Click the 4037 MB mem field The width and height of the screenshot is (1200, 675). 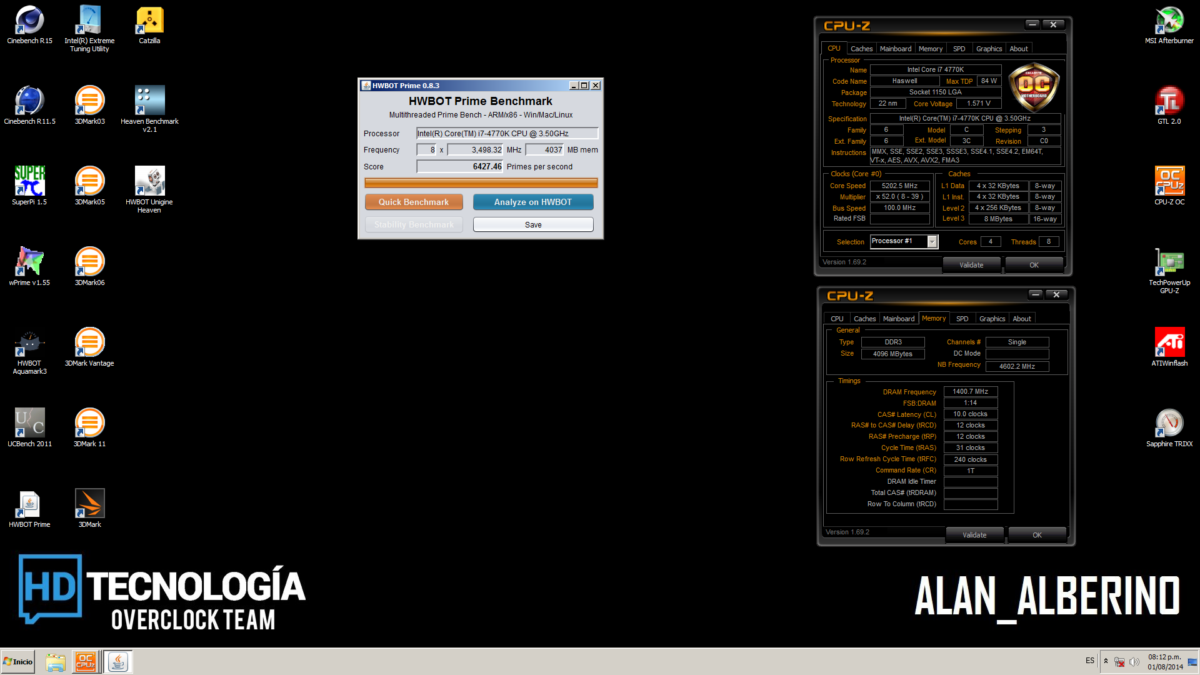[544, 150]
